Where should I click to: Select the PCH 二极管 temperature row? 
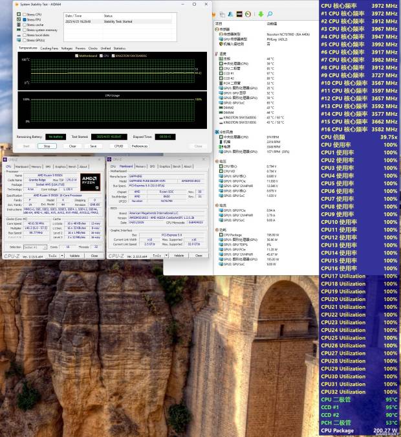point(246,84)
